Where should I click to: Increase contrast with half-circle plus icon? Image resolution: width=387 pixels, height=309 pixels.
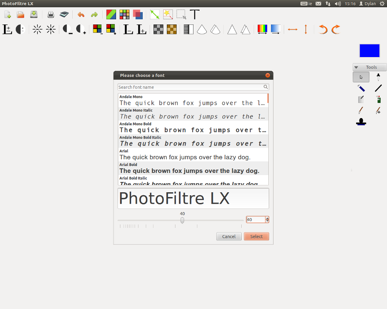[x=81, y=29]
